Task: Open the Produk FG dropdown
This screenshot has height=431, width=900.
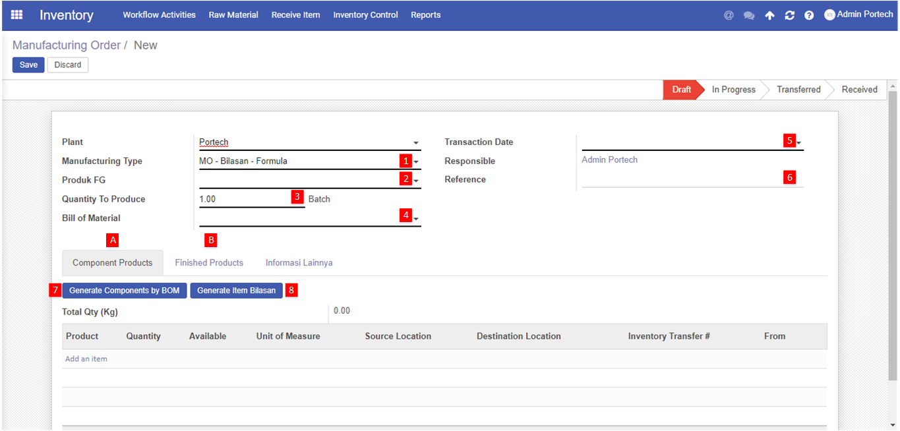Action: (x=416, y=181)
